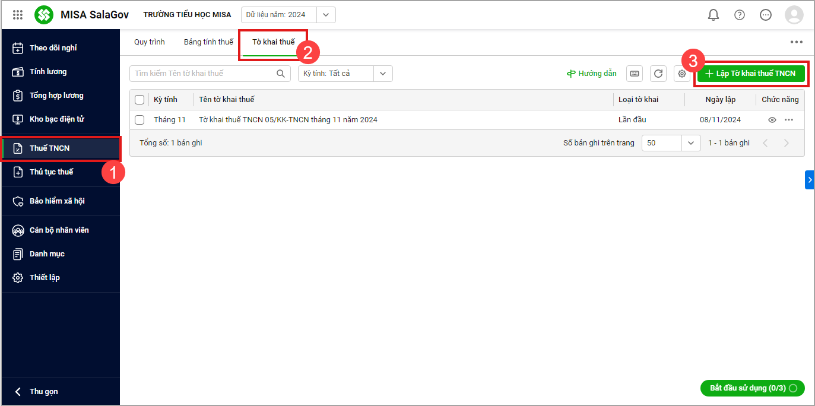Open table settings gear icon
Viewport: 815px width, 406px height.
pyautogui.click(x=682, y=74)
